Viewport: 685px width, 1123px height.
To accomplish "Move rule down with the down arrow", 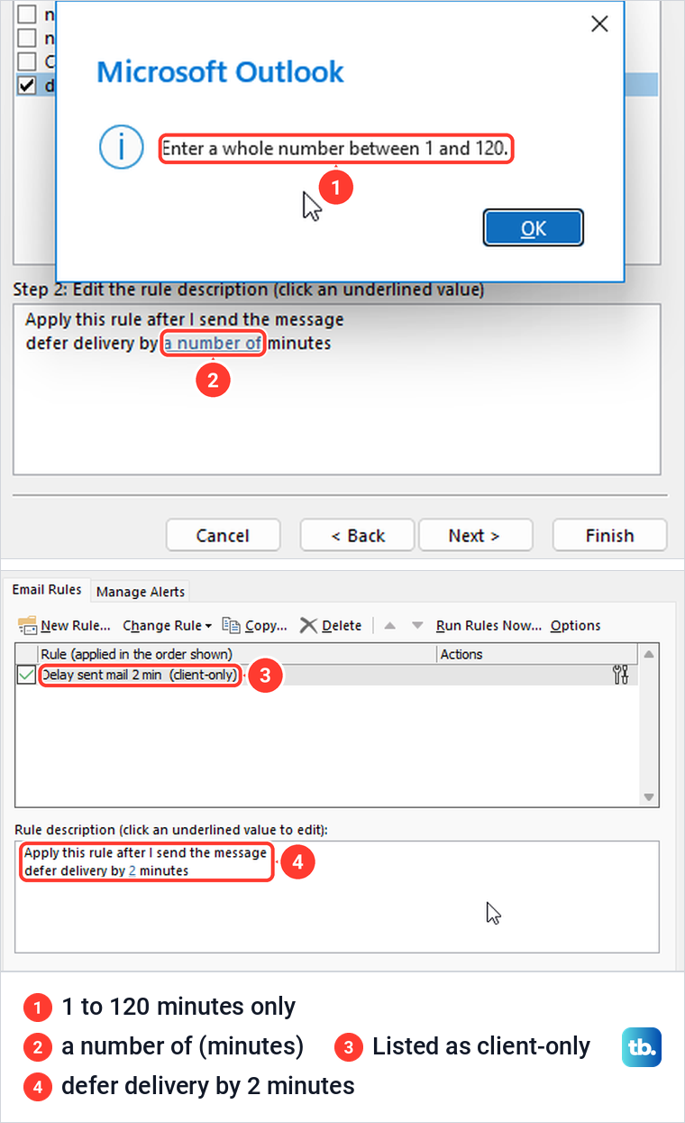I will 417,625.
